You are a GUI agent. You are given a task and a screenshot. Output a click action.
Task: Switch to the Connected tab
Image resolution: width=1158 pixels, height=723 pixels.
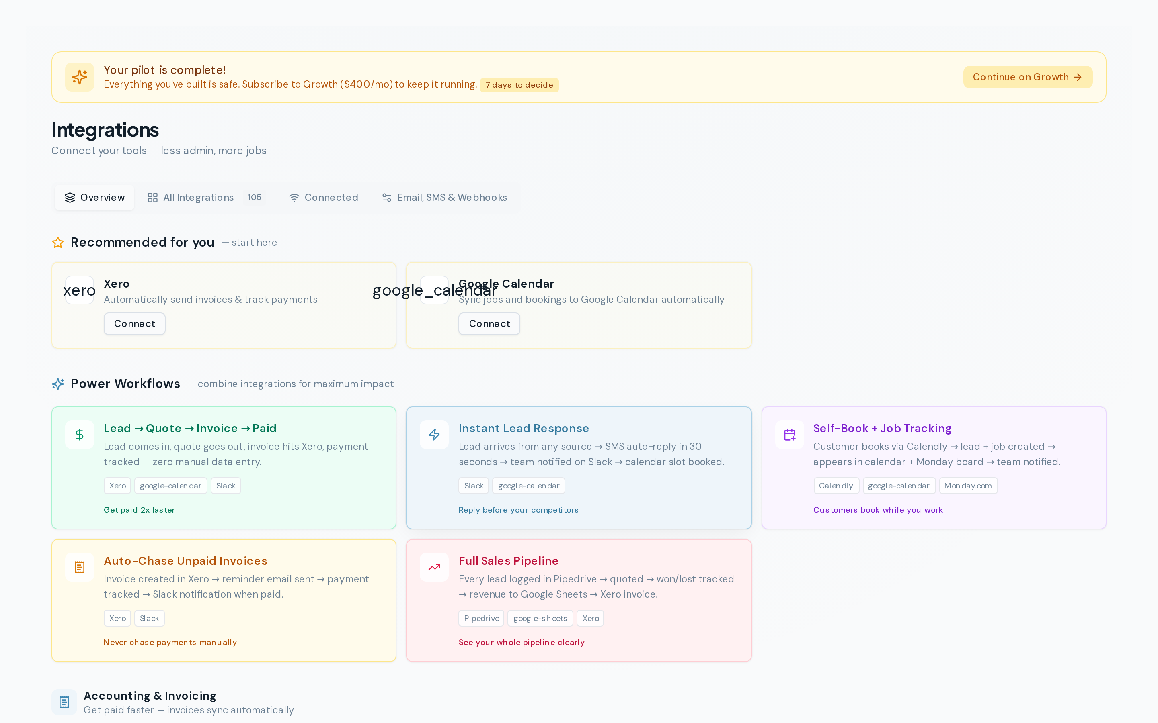[x=323, y=198]
